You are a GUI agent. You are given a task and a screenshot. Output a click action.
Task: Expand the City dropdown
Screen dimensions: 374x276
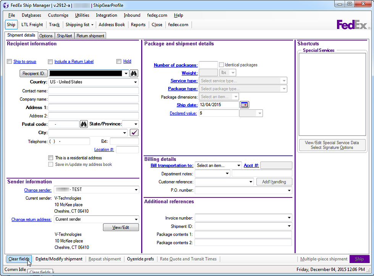pos(124,133)
